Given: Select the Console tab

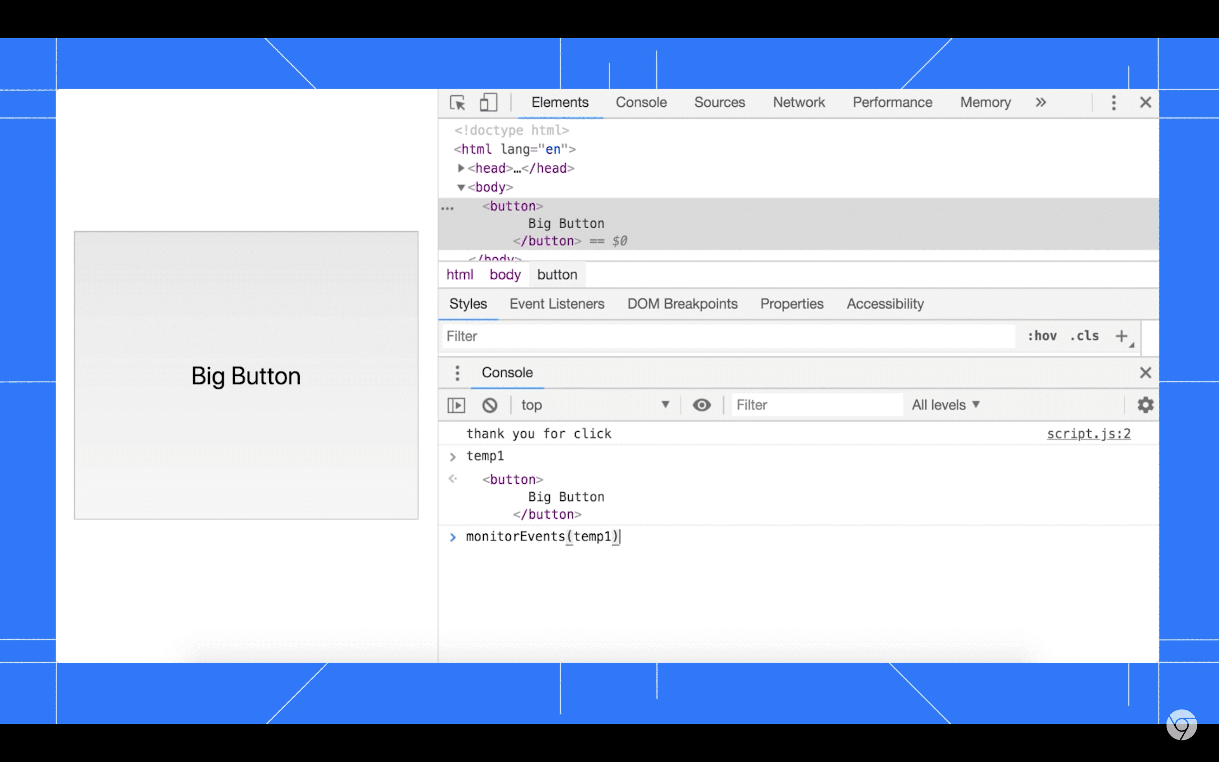Looking at the screenshot, I should [x=641, y=102].
